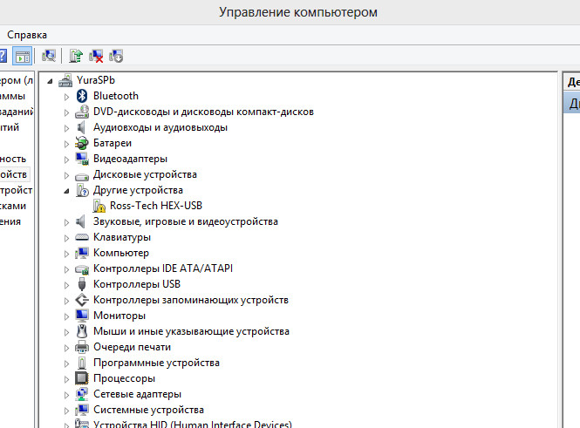Image resolution: width=580 pixels, height=428 pixels.
Task: Select Контроллеры IDE ATA/ATAPI label
Action: (163, 268)
